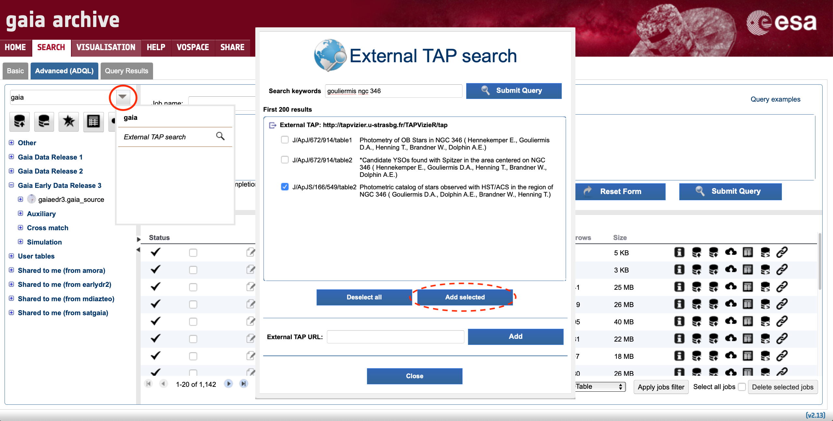Click edit pencil icon in first job row
The width and height of the screenshot is (833, 421).
(251, 252)
